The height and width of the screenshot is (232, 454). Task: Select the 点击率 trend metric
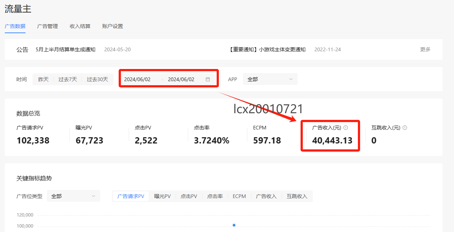coord(215,196)
